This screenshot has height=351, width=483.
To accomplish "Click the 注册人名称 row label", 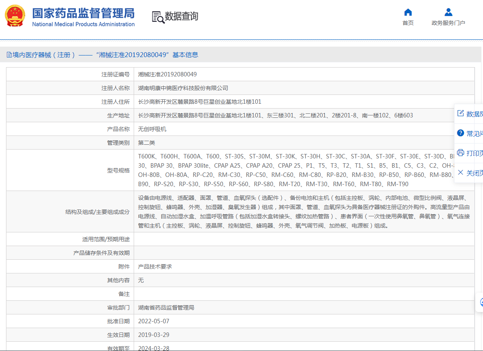I will tap(116, 88).
